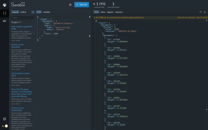Collapse the "result" node
Screen dimensions: 208x130
coord(94,23)
